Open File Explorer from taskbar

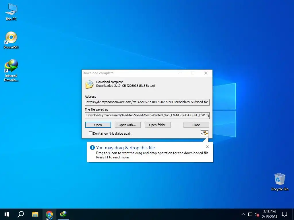pos(35,214)
